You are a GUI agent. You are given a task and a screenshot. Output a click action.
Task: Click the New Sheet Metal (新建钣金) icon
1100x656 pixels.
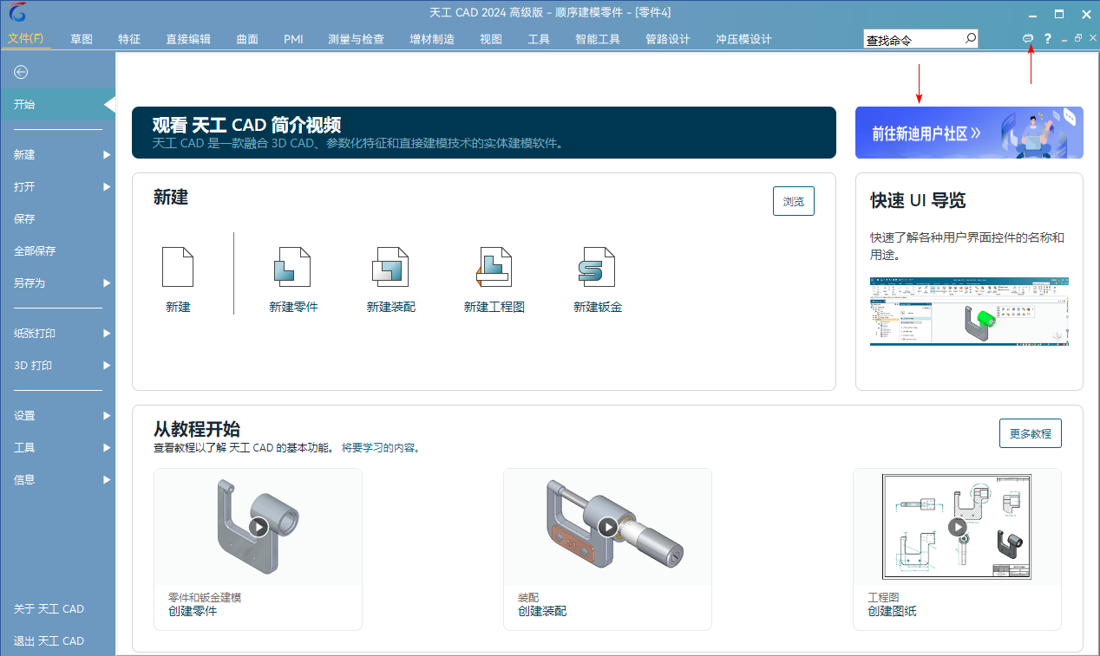point(597,267)
